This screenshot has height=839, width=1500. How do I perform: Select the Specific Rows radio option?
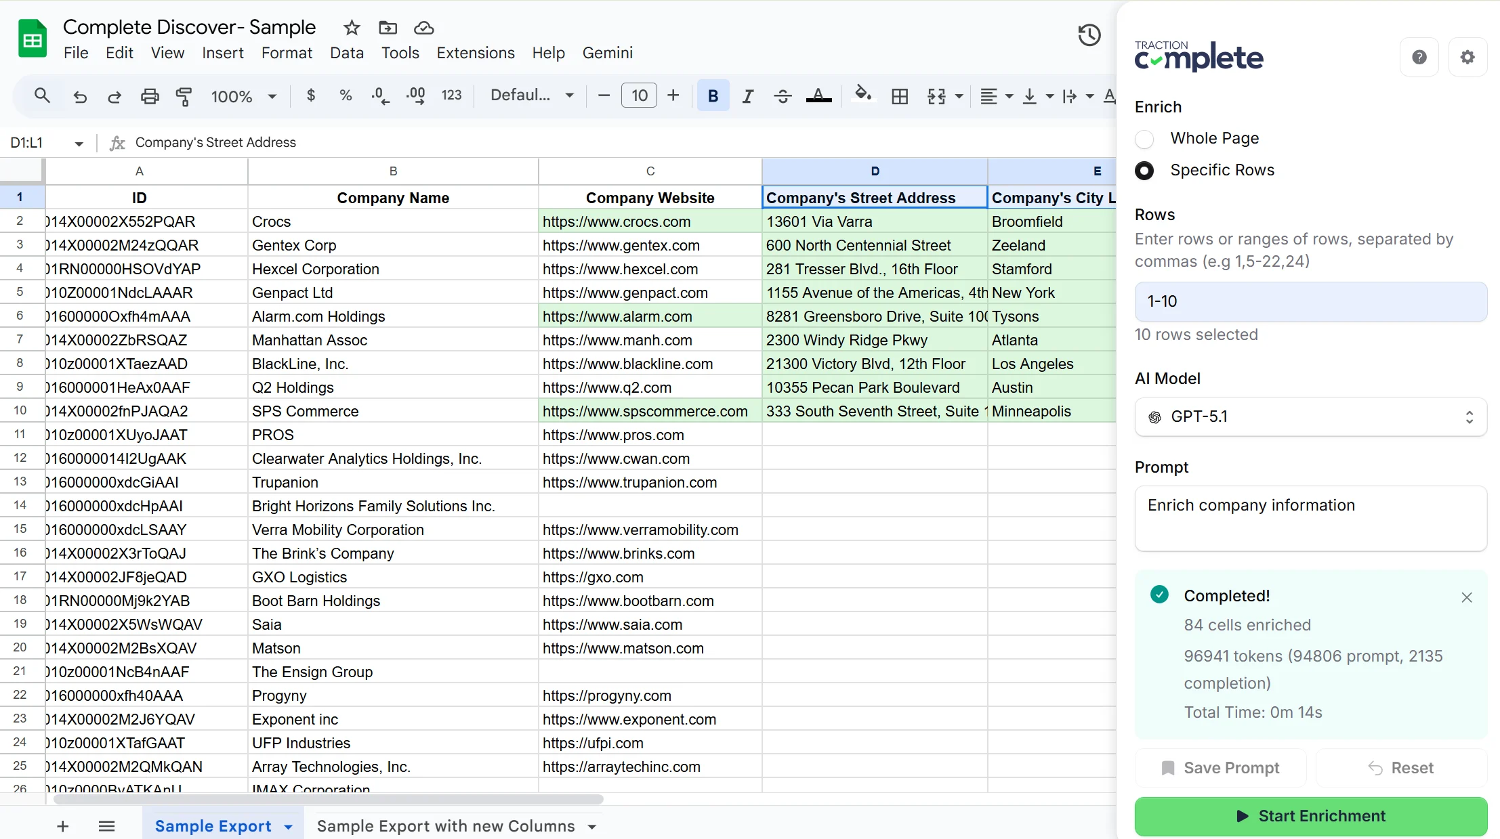[1144, 171]
